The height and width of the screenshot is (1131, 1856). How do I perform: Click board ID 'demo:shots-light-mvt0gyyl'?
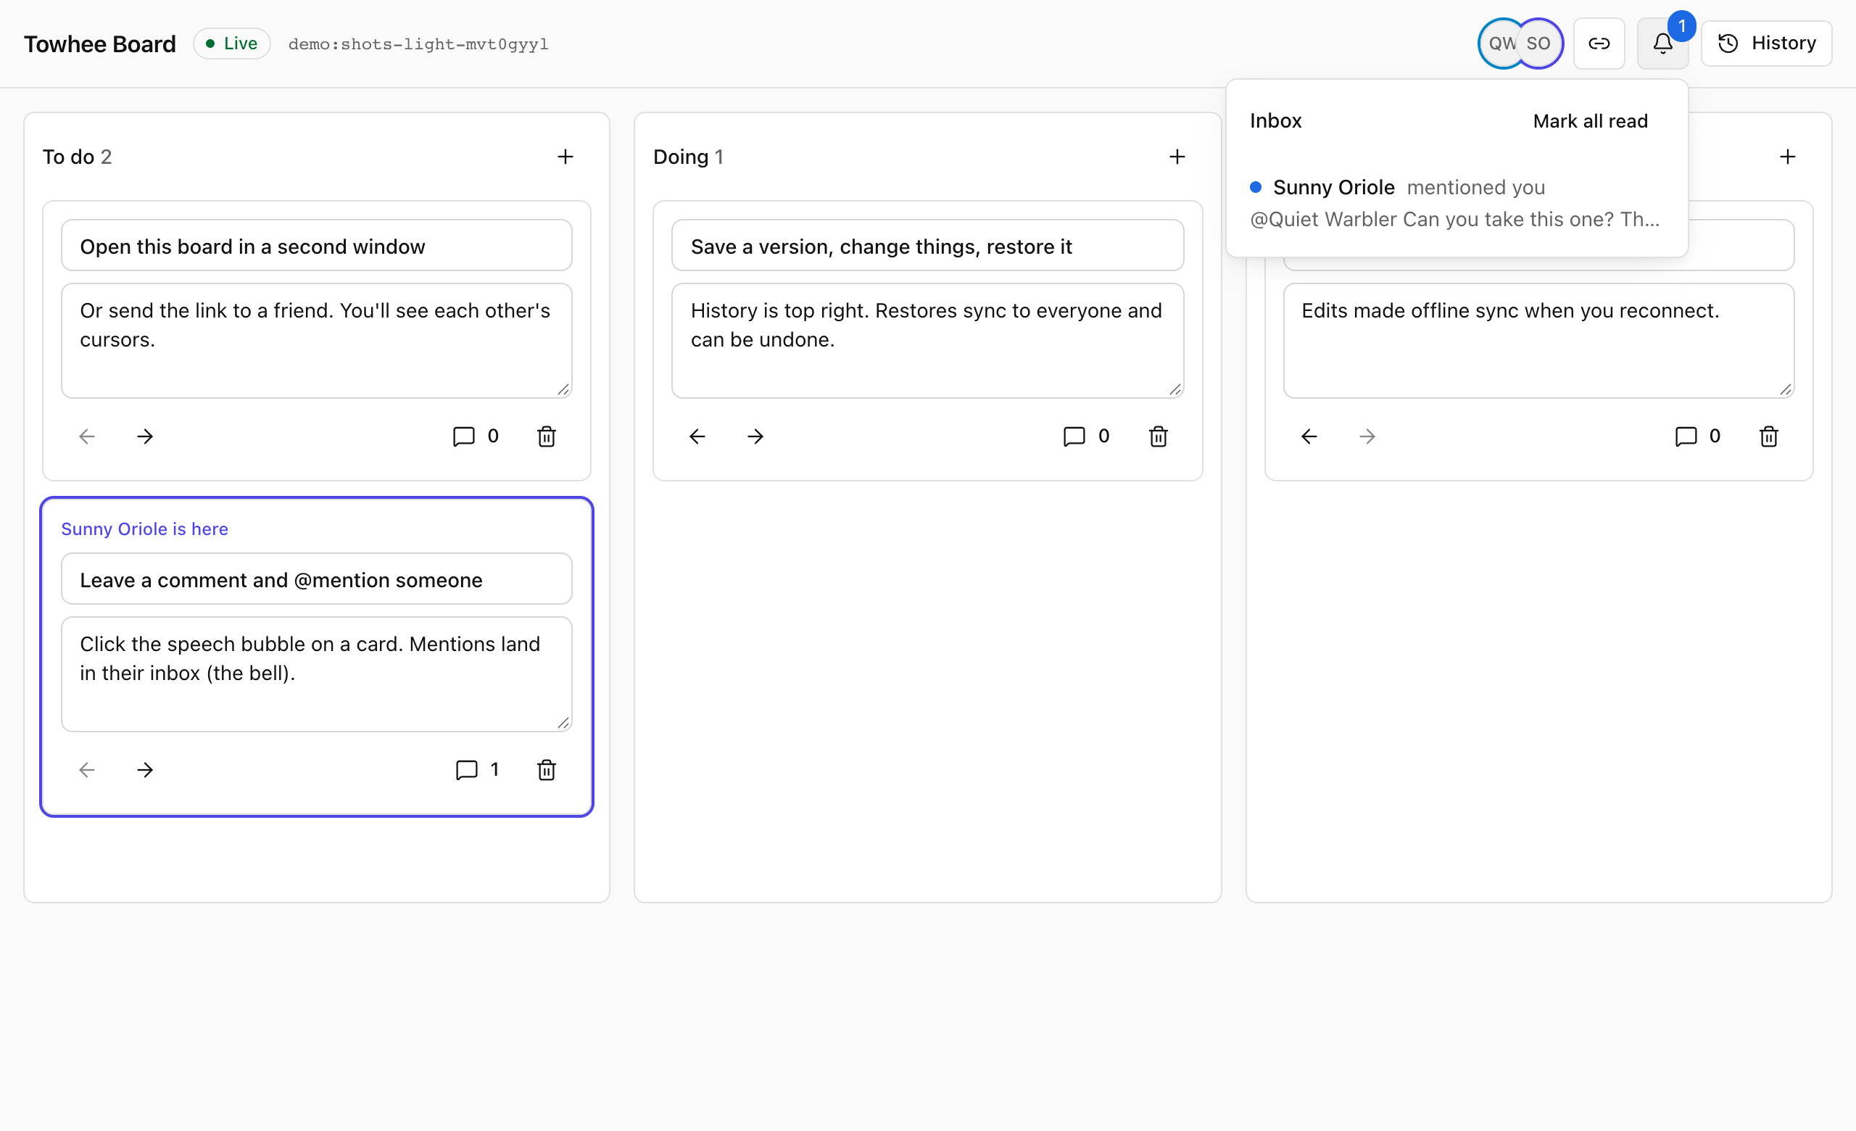[x=418, y=43]
